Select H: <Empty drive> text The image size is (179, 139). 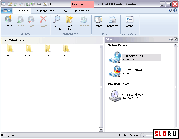(x=133, y=56)
